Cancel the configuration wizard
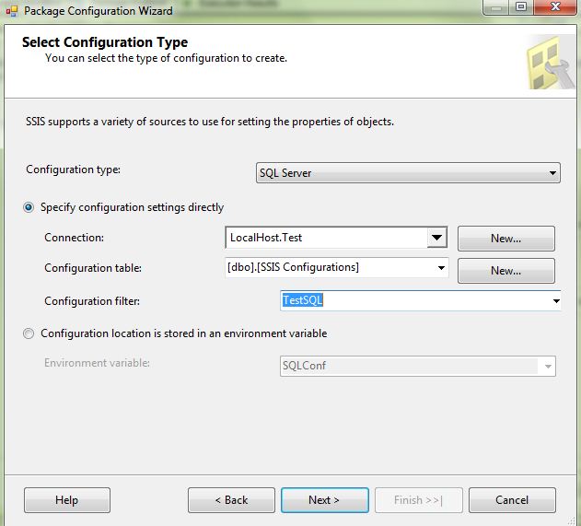Screen dimensions: 581x526 click(x=512, y=500)
